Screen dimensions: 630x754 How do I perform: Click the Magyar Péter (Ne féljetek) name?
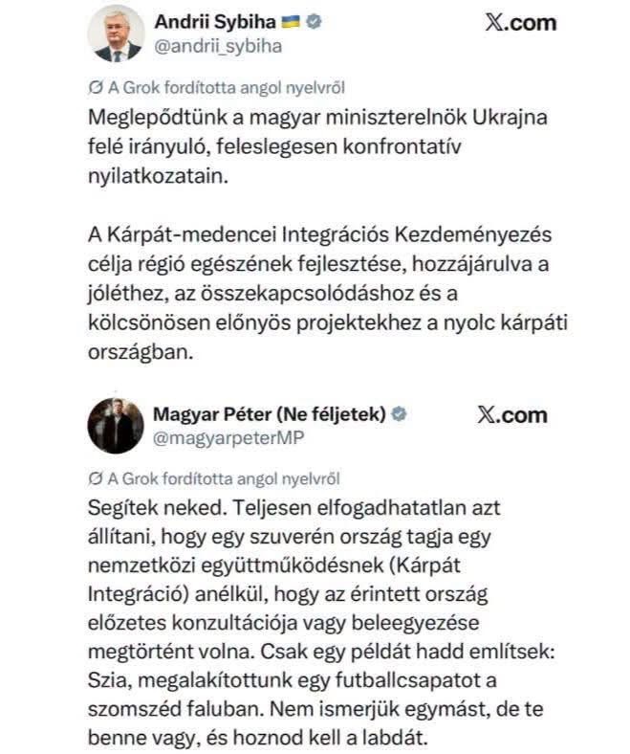click(x=270, y=414)
